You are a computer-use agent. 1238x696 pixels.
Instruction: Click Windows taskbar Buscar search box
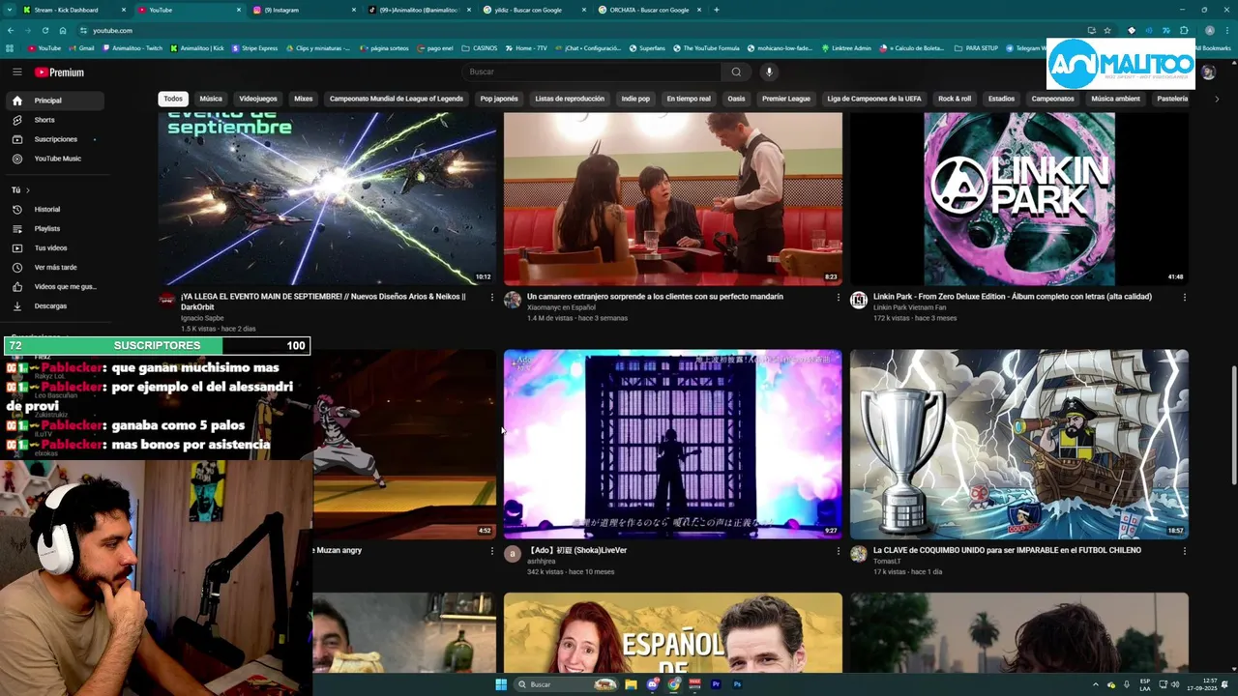[566, 684]
